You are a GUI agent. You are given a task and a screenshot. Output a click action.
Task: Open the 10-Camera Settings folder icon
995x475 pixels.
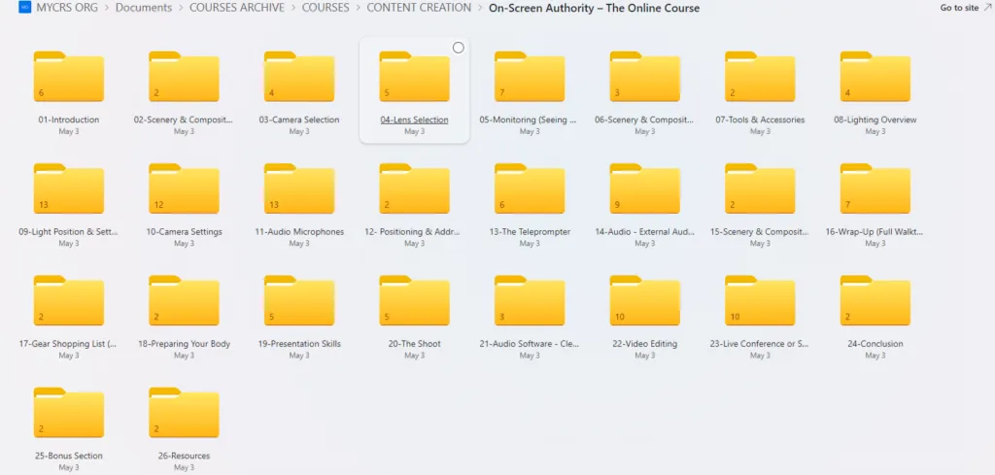pyautogui.click(x=184, y=189)
